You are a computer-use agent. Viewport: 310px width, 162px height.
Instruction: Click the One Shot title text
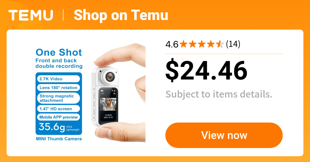click(x=59, y=53)
